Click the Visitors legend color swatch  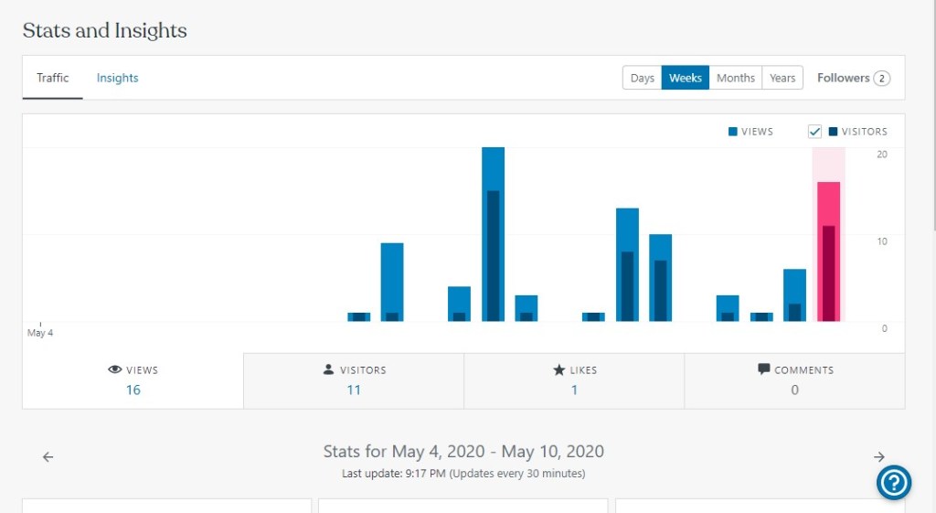[833, 132]
